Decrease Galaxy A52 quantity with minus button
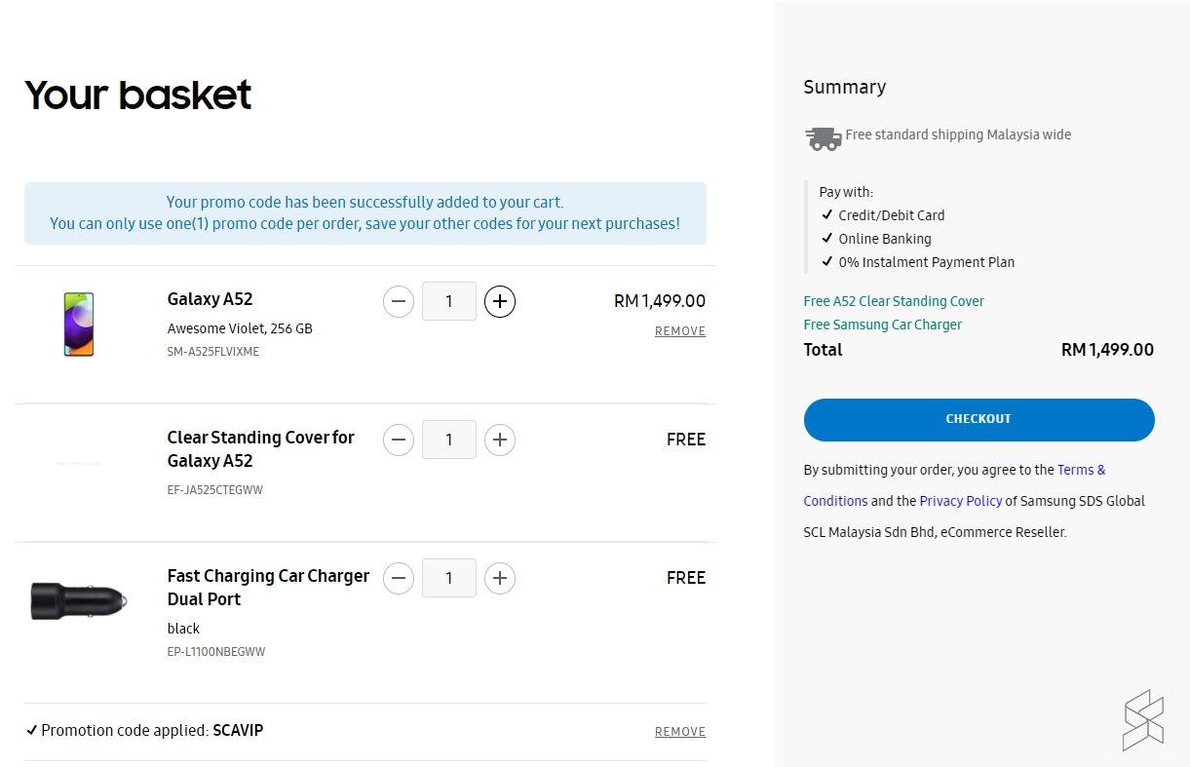This screenshot has width=1190, height=767. (x=398, y=301)
